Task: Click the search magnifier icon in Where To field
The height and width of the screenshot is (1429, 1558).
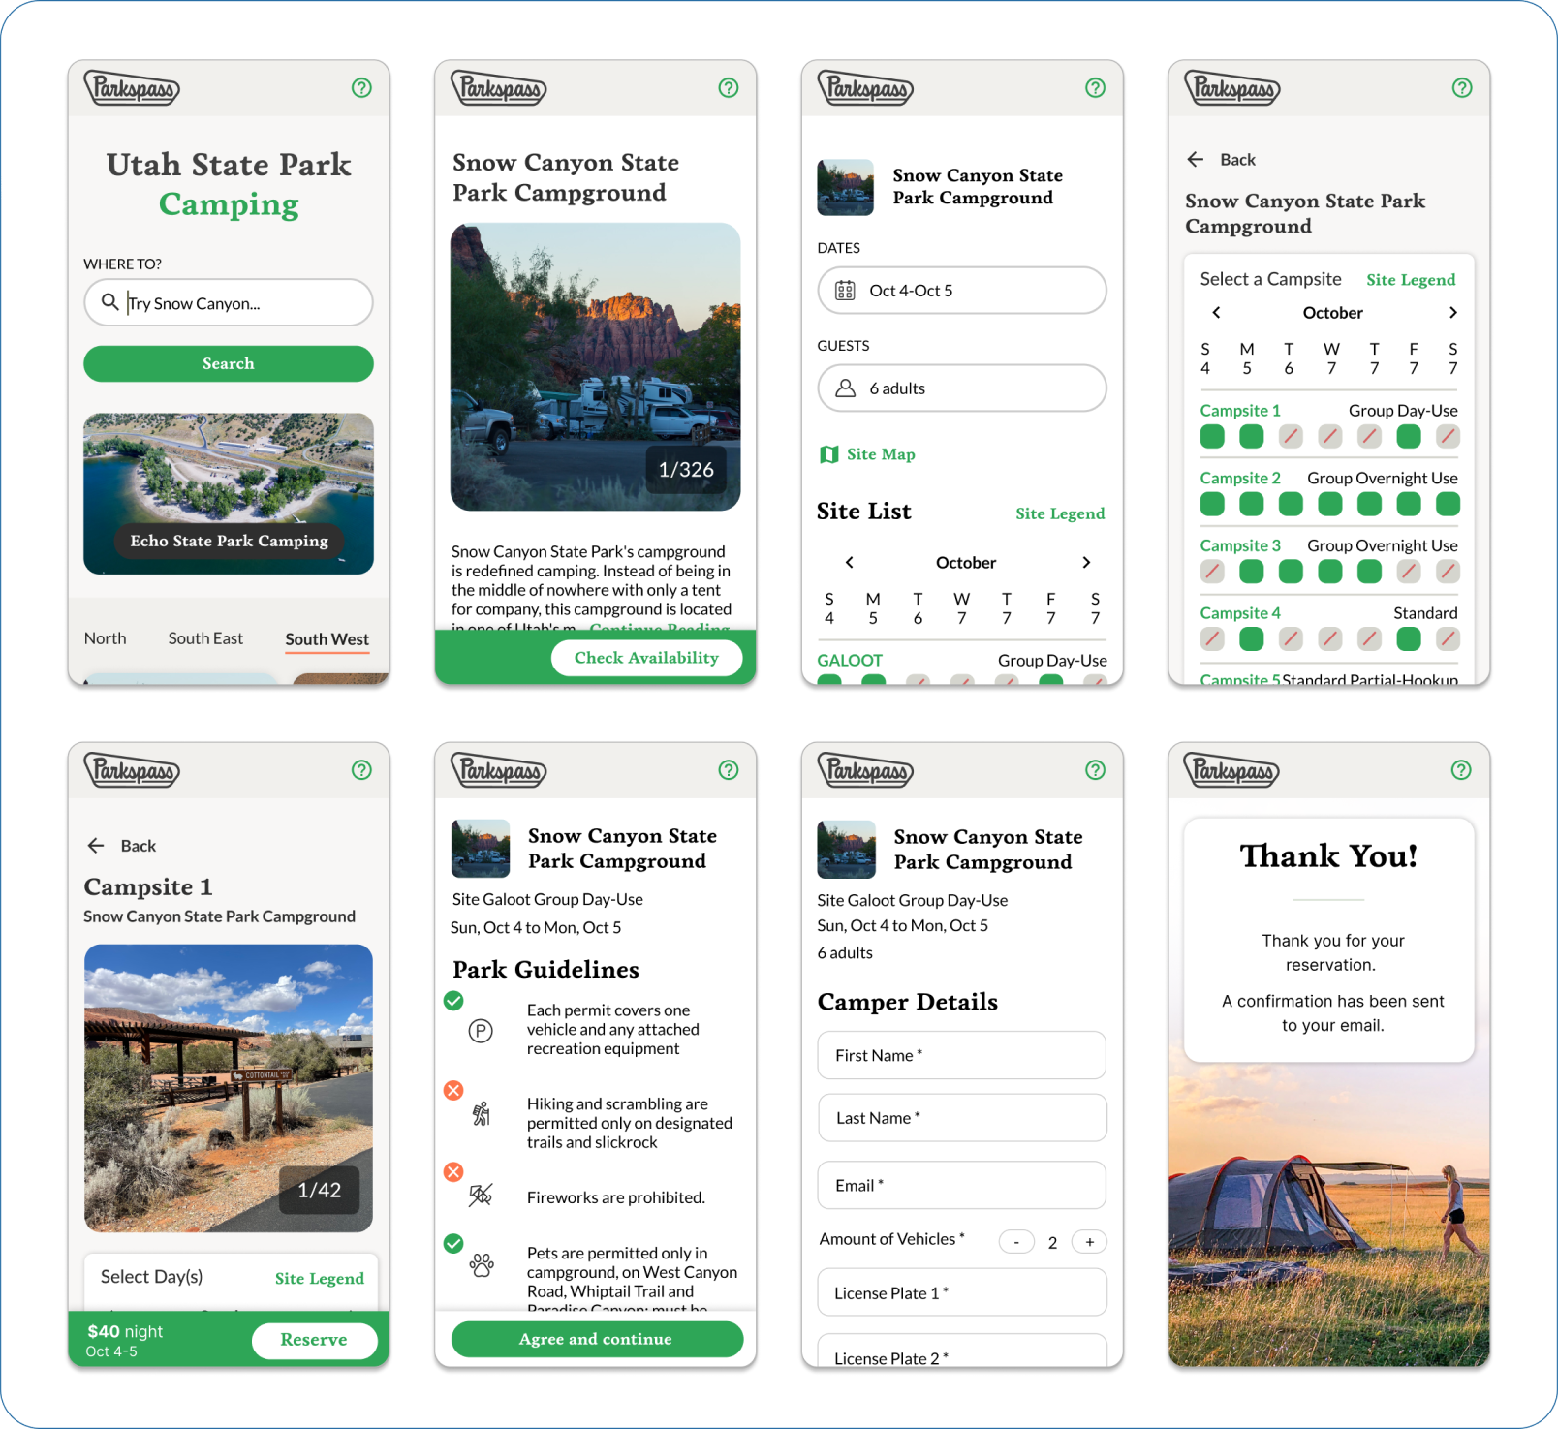Action: click(110, 302)
